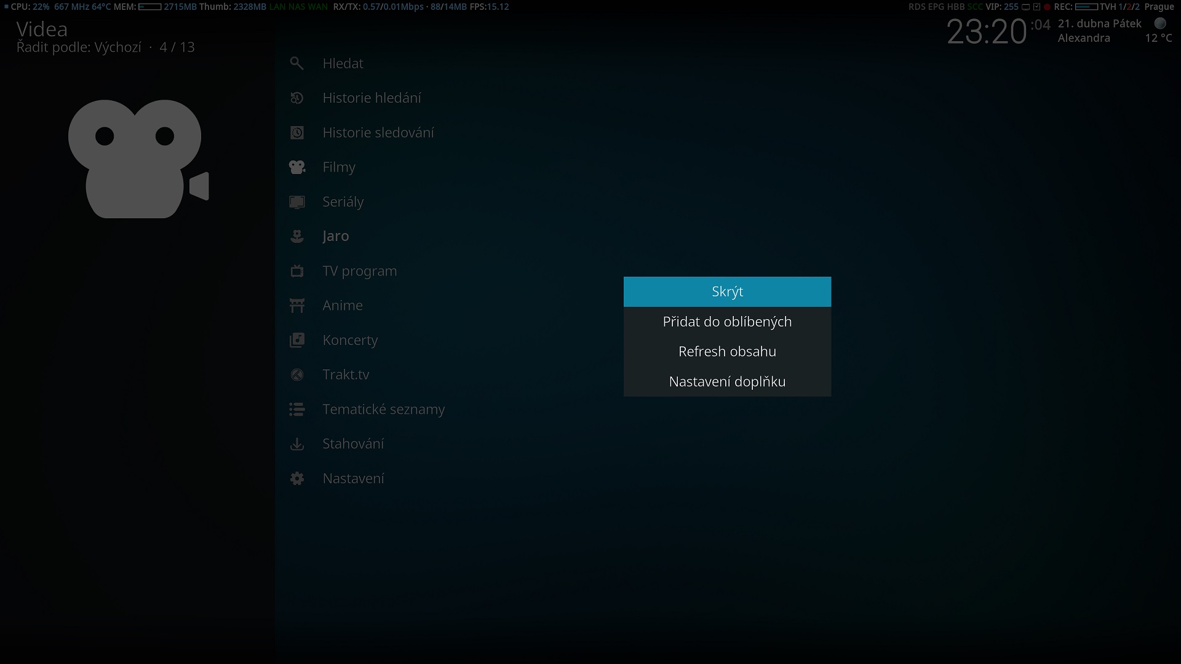Image resolution: width=1181 pixels, height=664 pixels.
Task: Click the TV program antenna icon
Action: (297, 271)
